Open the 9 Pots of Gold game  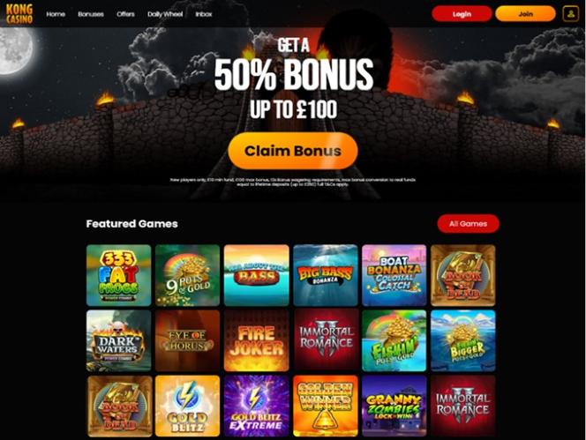188,275
